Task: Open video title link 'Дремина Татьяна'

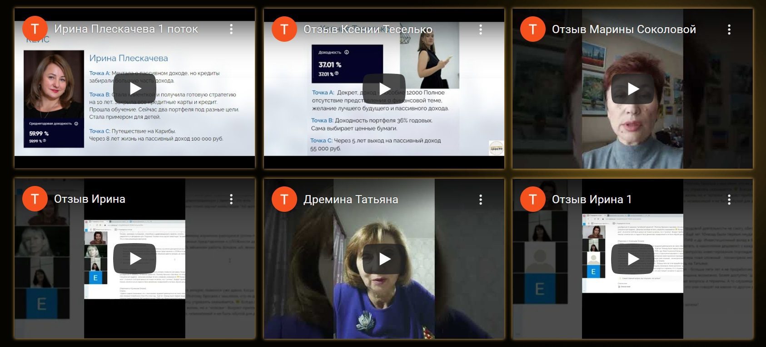Action: point(351,200)
